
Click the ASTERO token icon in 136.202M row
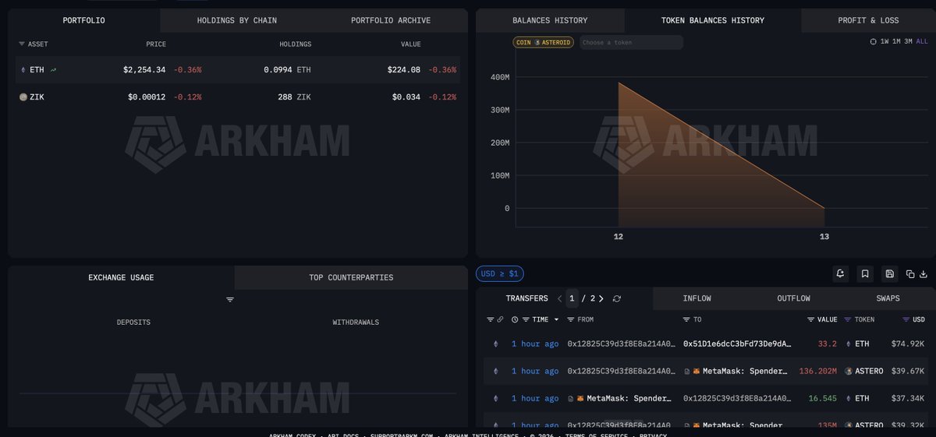click(x=849, y=372)
